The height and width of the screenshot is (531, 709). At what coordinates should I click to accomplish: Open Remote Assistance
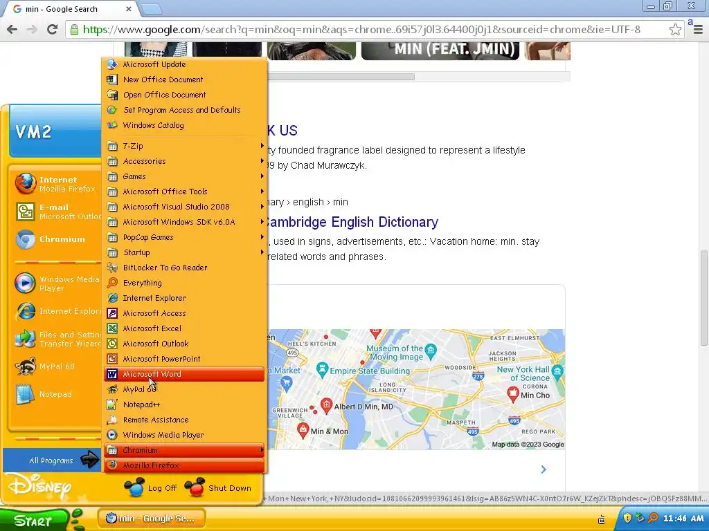coord(184,420)
